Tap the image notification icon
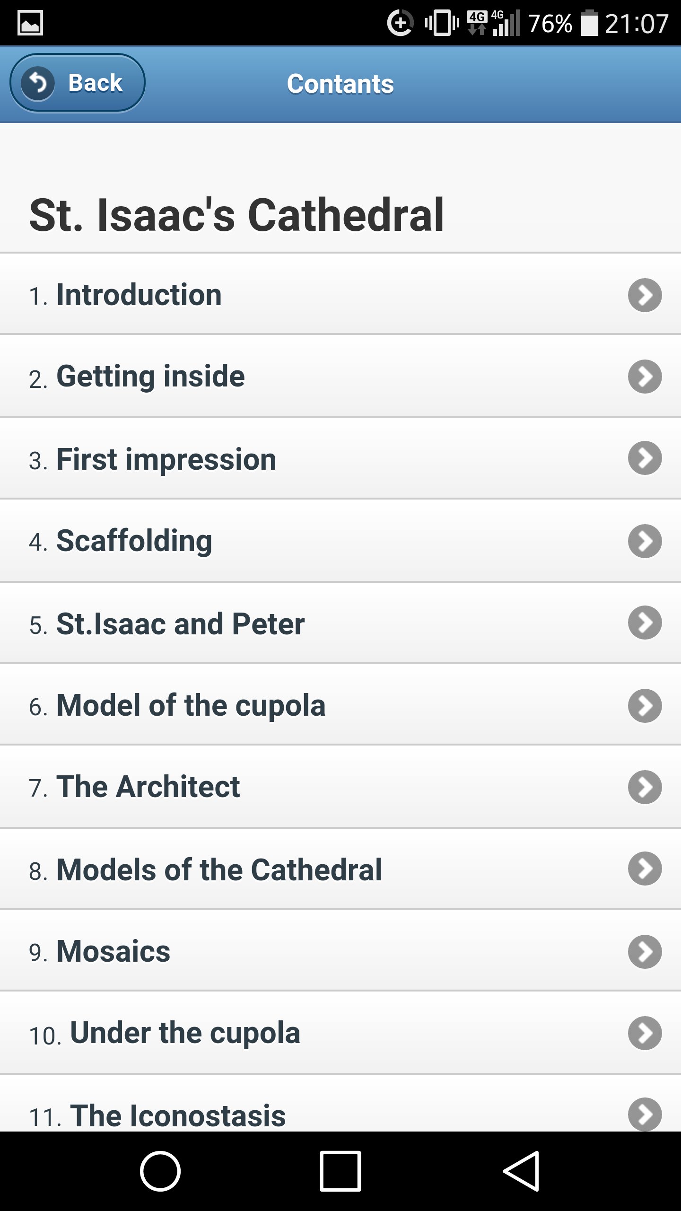This screenshot has width=681, height=1211. [x=30, y=23]
